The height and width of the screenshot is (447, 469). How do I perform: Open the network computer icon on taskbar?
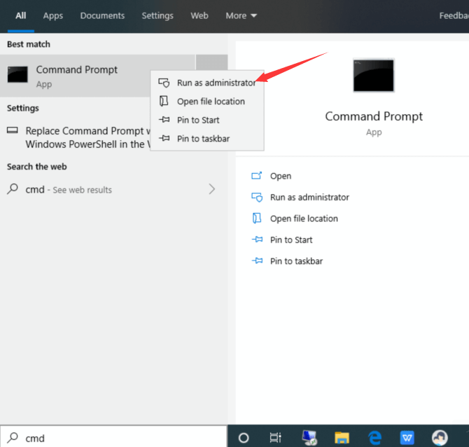click(309, 437)
